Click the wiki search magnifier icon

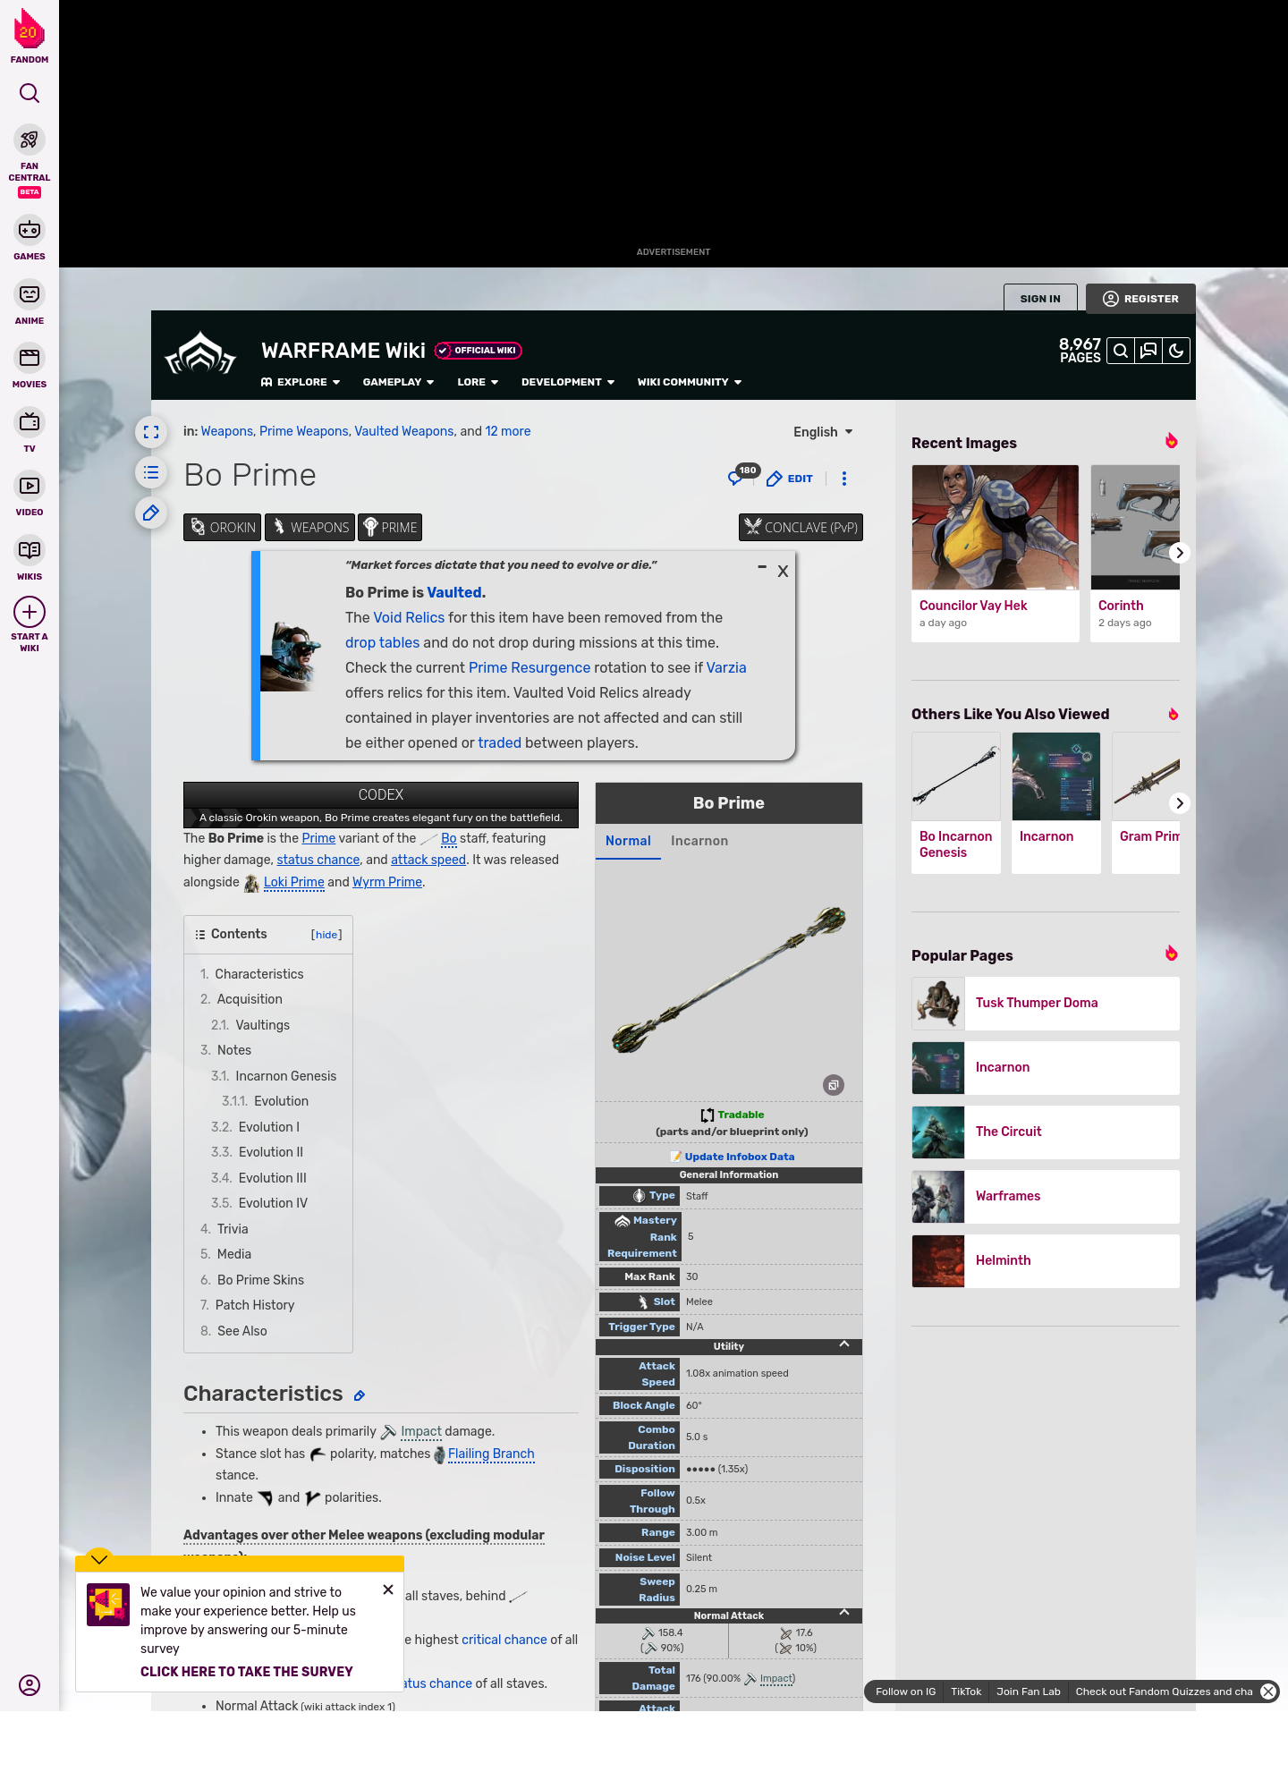pos(1121,351)
